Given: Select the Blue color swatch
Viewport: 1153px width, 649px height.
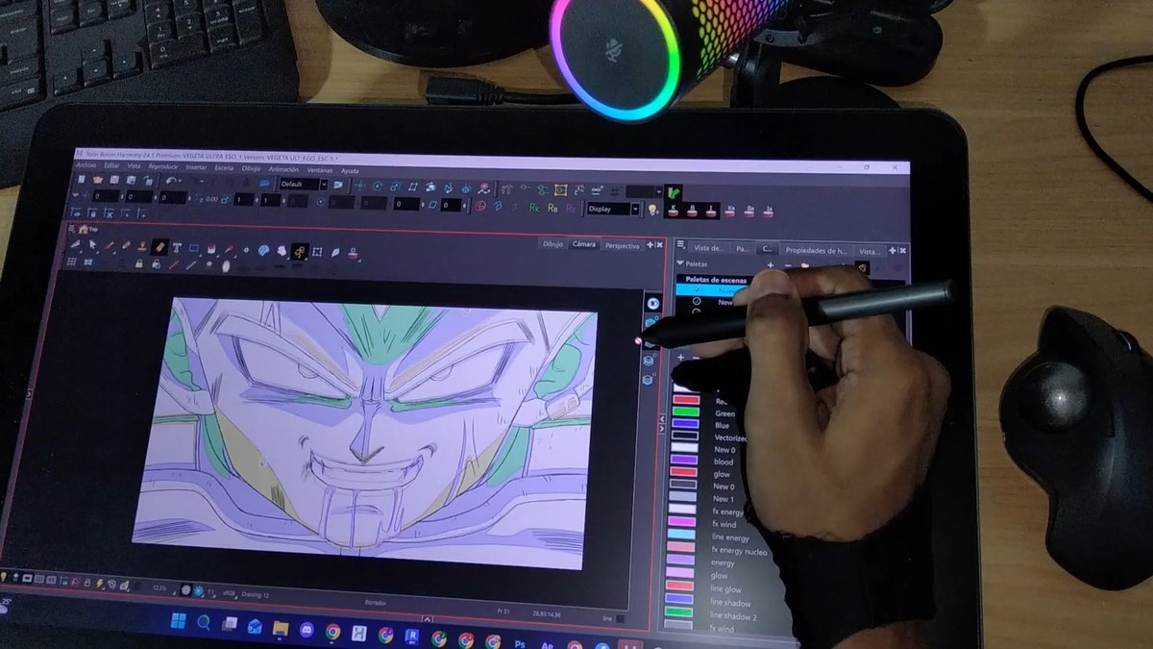Looking at the screenshot, I should [x=684, y=424].
